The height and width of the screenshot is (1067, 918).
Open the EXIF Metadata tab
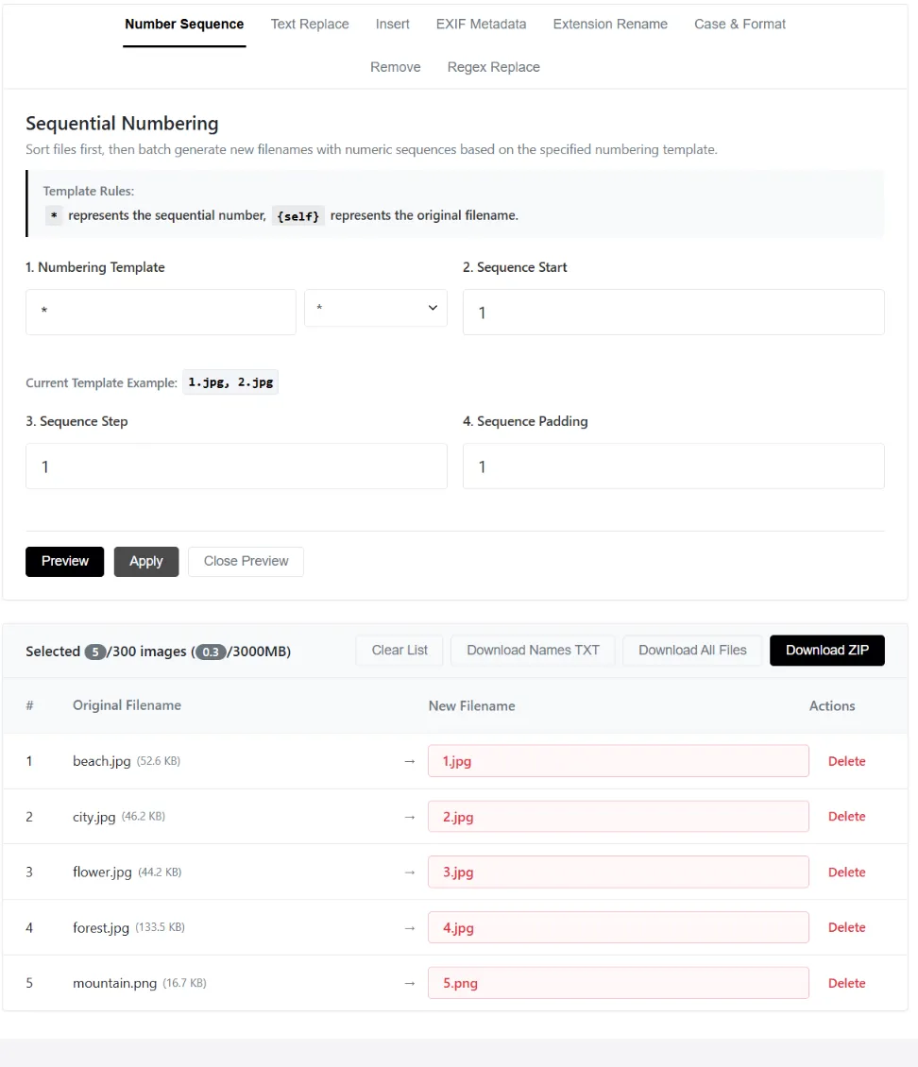(x=481, y=25)
